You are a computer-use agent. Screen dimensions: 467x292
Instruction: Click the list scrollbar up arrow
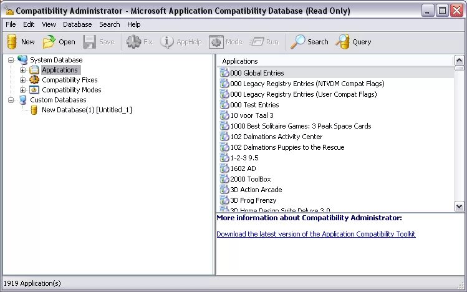[x=460, y=61]
